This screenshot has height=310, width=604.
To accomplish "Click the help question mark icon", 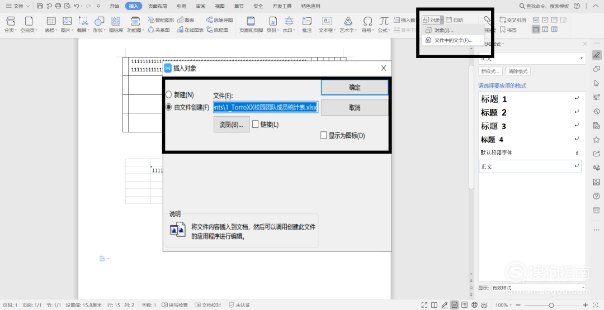I will 577,6.
